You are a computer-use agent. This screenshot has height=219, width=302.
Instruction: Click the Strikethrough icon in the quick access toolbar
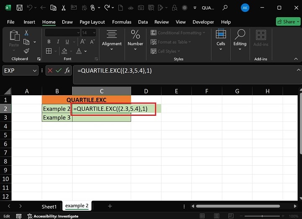click(x=130, y=8)
